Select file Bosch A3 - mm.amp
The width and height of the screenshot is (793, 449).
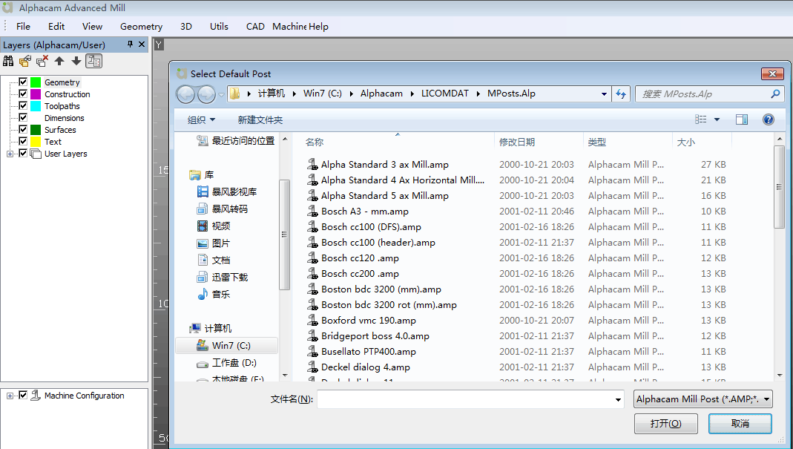tap(365, 211)
